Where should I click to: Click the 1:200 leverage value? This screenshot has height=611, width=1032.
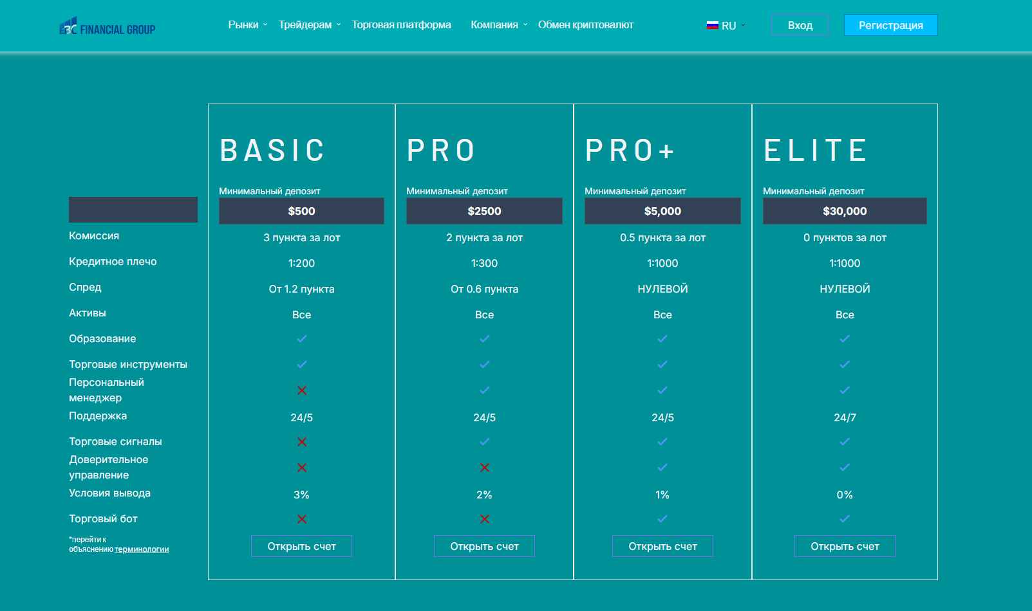pos(301,263)
